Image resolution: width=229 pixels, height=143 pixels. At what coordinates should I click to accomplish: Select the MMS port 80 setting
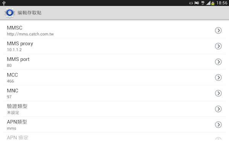[x=114, y=62]
